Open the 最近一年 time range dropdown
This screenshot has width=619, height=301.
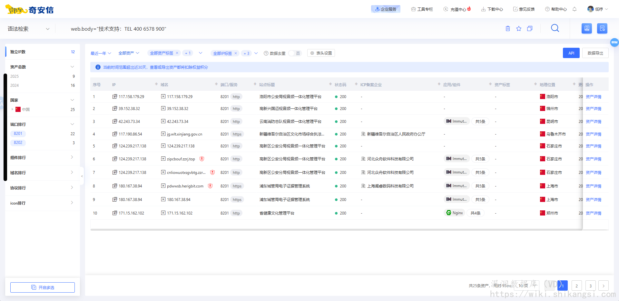pos(101,53)
